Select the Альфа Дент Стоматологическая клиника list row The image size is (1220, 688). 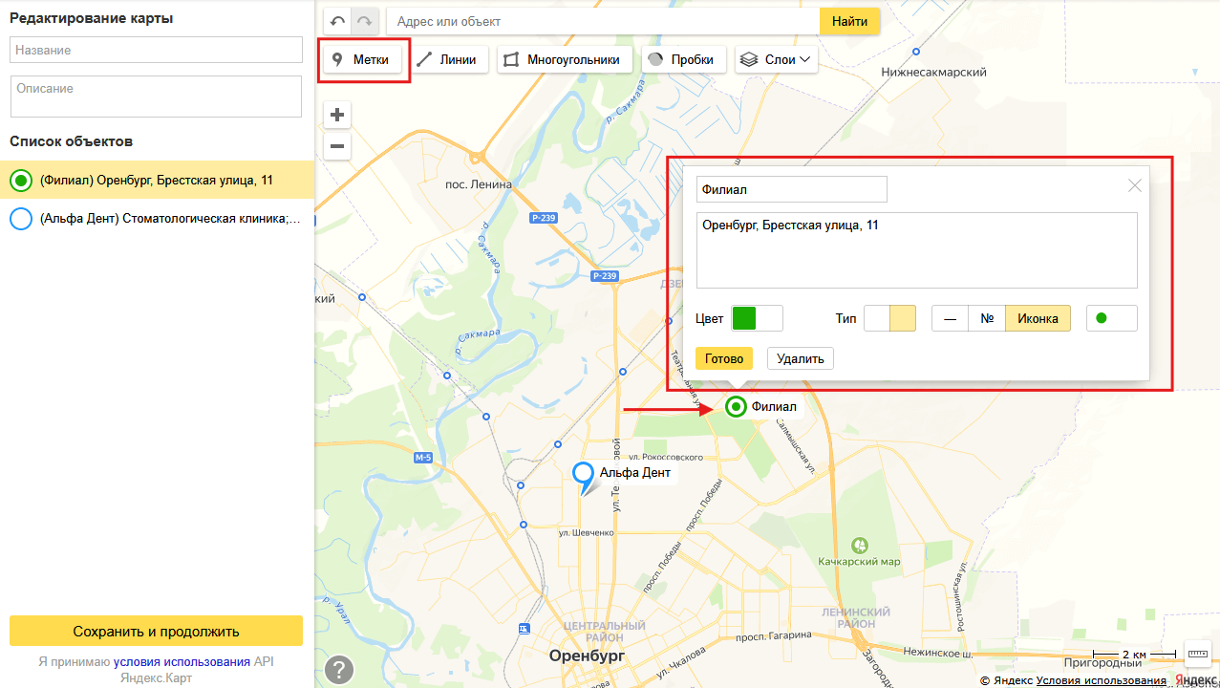pyautogui.click(x=158, y=219)
